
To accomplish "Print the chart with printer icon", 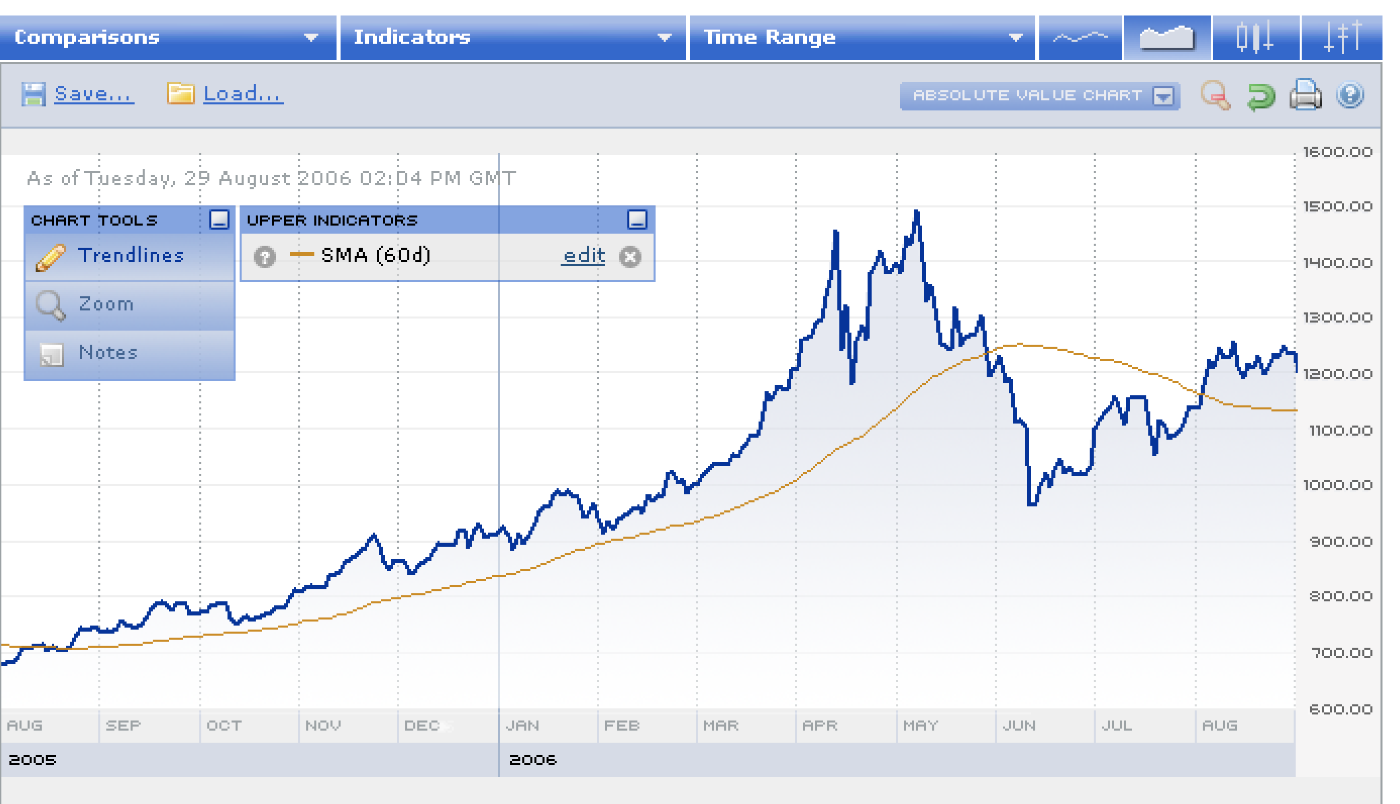I will 1305,96.
